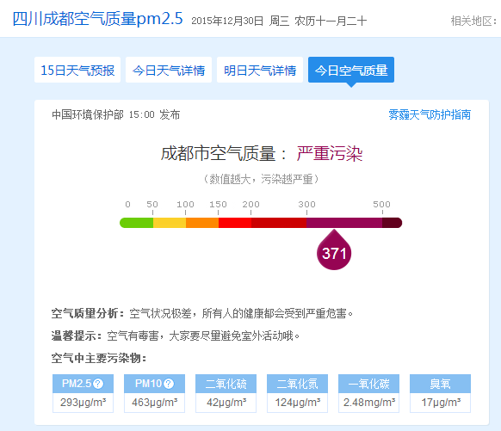Click the 150 scale tick label

click(x=219, y=205)
